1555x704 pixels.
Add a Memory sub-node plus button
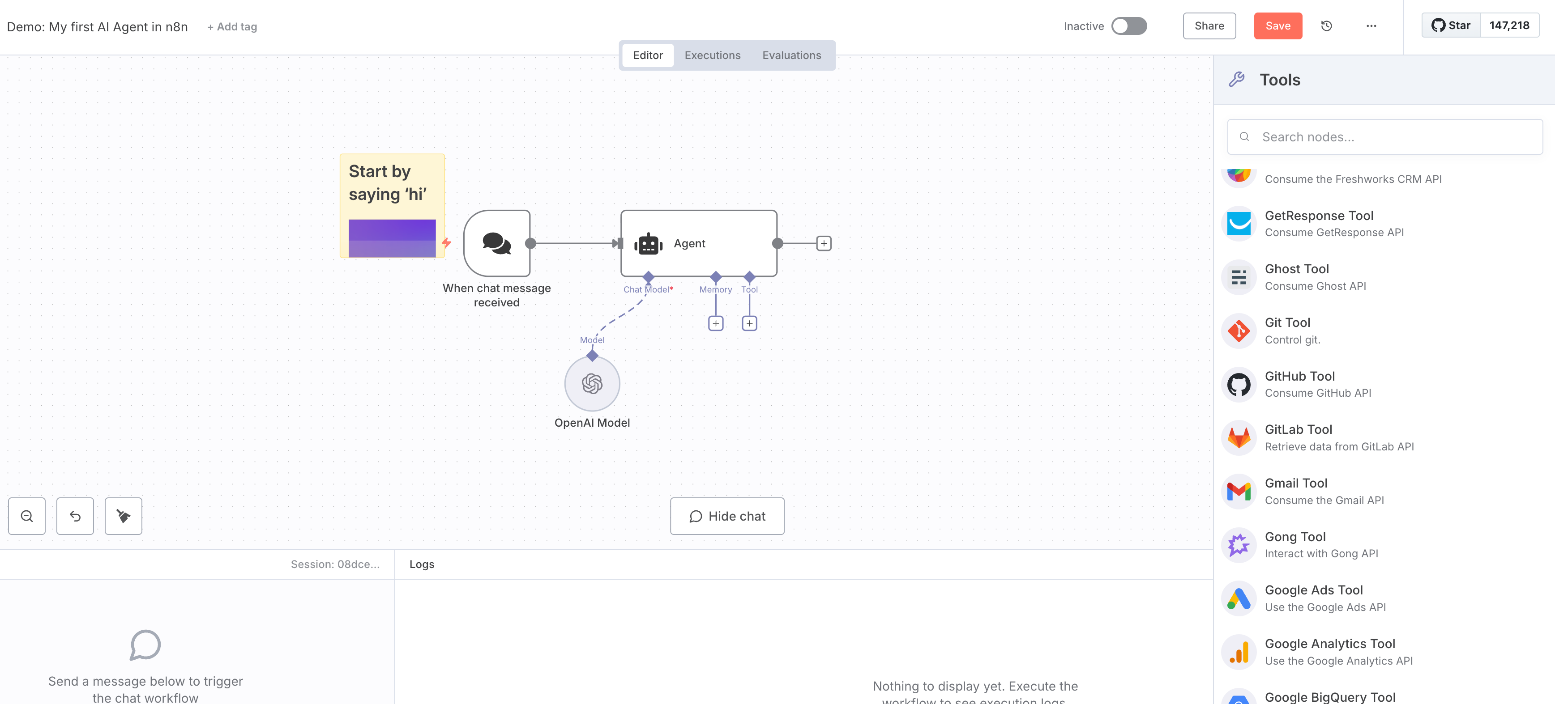715,323
